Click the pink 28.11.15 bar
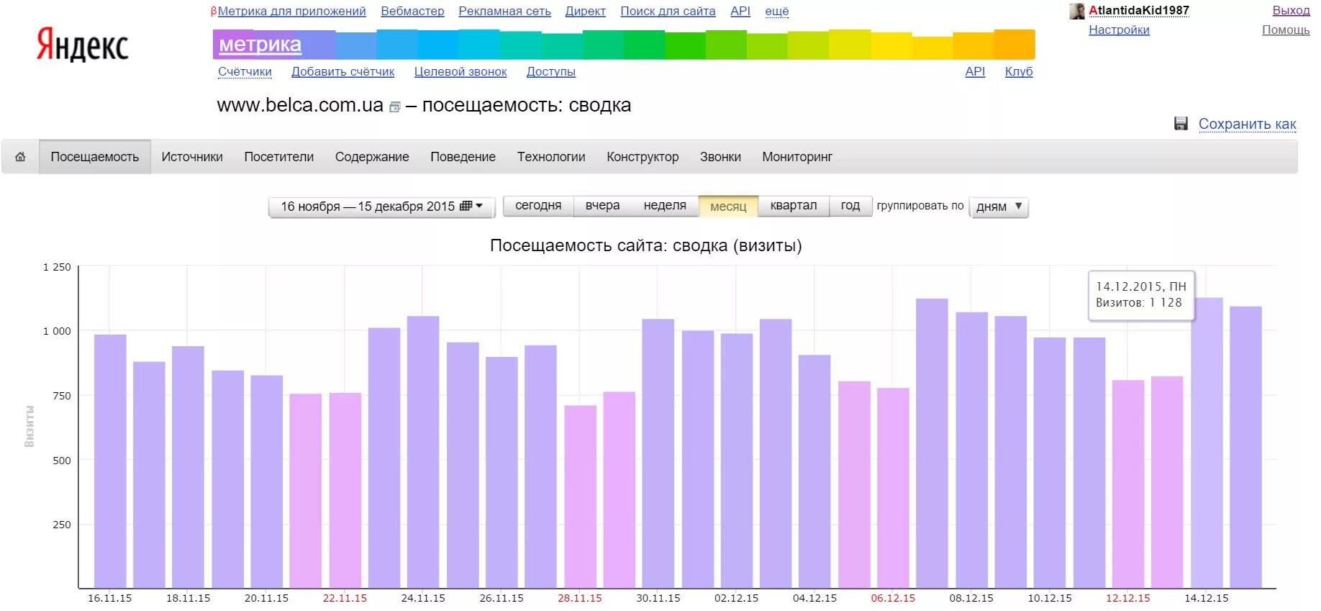This screenshot has width=1321, height=611. 580,497
